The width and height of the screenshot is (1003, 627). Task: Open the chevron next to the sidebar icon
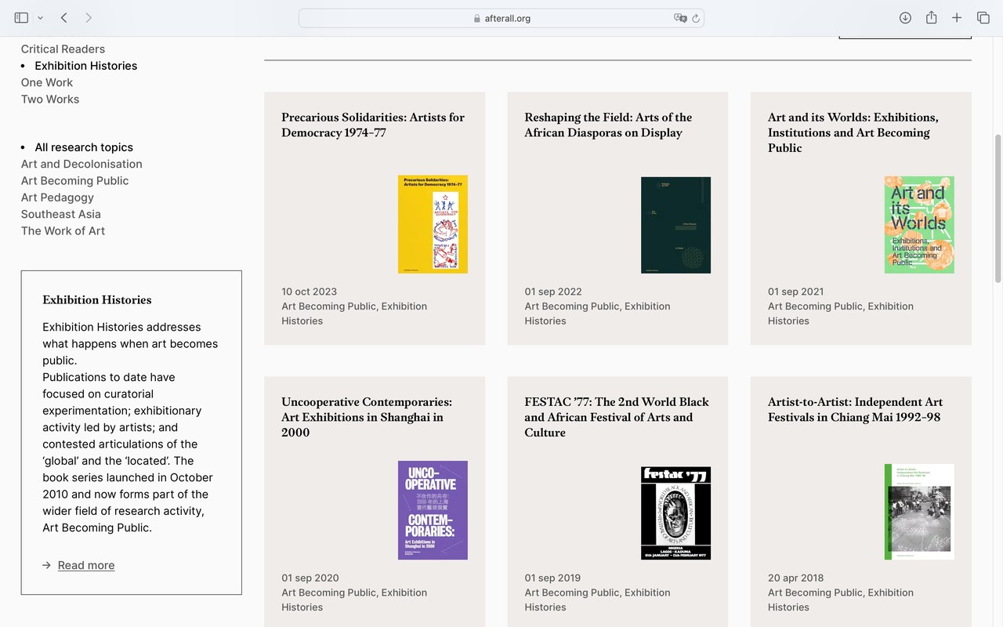point(40,17)
